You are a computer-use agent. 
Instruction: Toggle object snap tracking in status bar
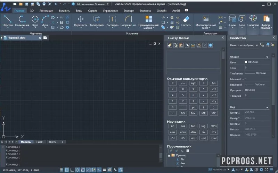88,170
